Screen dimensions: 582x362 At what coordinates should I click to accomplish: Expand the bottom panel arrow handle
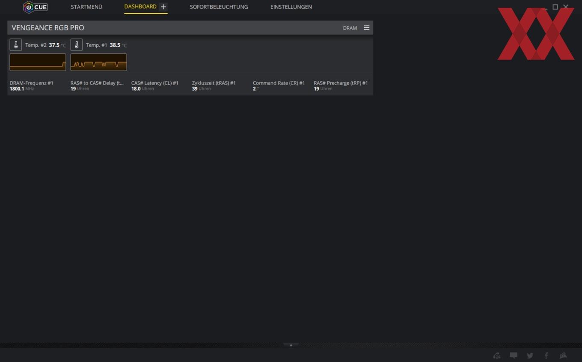(291, 345)
